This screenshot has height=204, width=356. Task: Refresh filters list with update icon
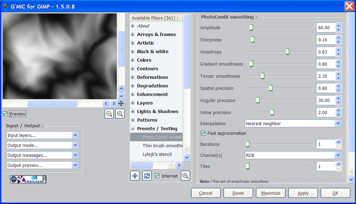(147, 176)
